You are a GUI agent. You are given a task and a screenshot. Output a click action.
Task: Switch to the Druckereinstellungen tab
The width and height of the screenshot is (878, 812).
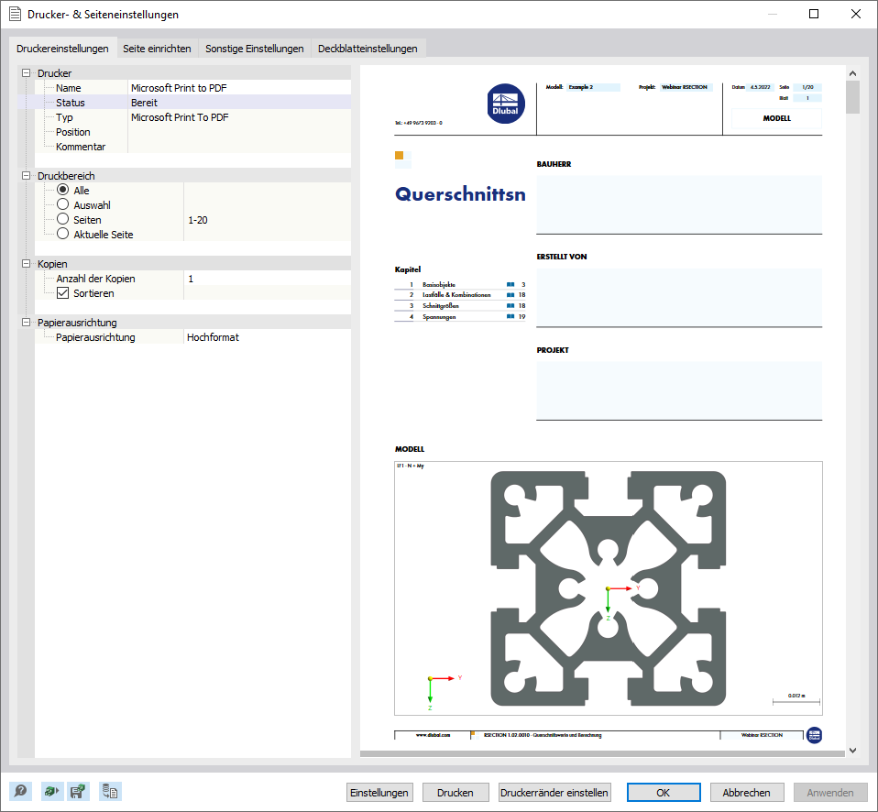(62, 49)
